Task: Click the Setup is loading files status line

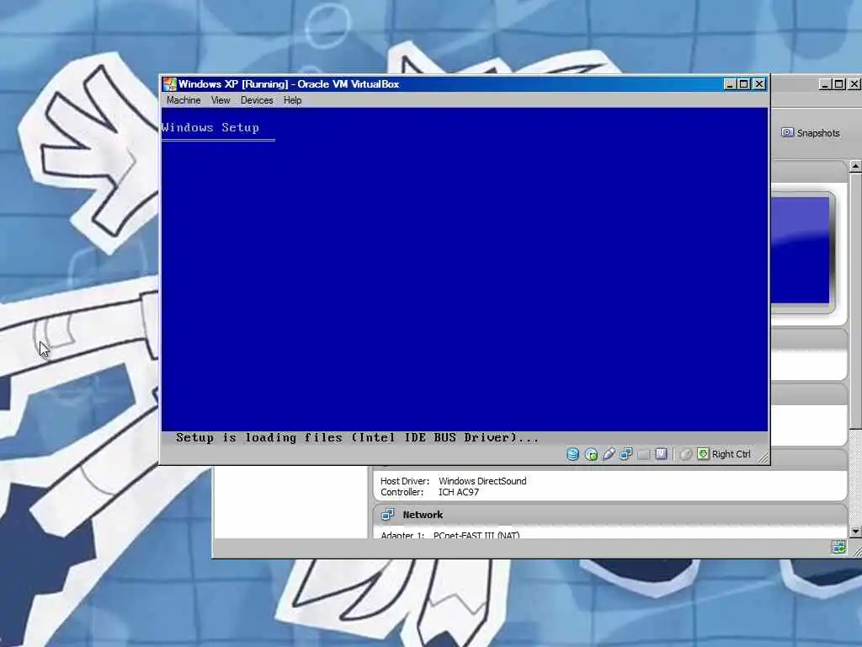Action: pos(357,438)
